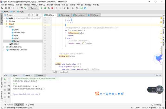This screenshot has width=166, height=109.
Task: Click the forward navigation arrow
Action: click(17, 8)
